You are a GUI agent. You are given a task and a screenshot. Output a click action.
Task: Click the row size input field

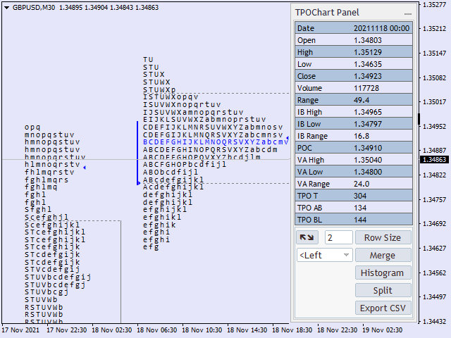[338, 238]
